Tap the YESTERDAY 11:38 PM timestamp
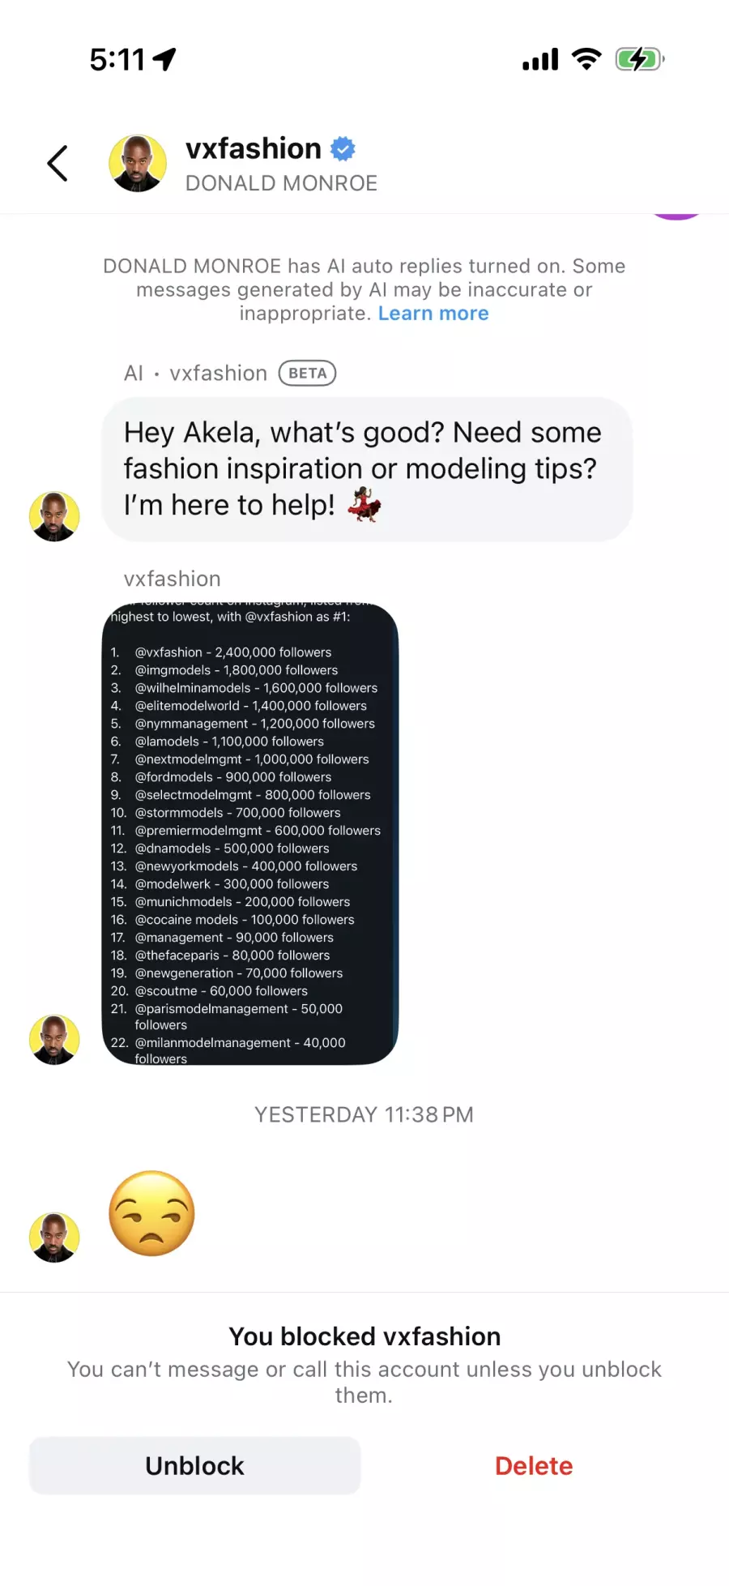This screenshot has height=1586, width=729. [364, 1114]
